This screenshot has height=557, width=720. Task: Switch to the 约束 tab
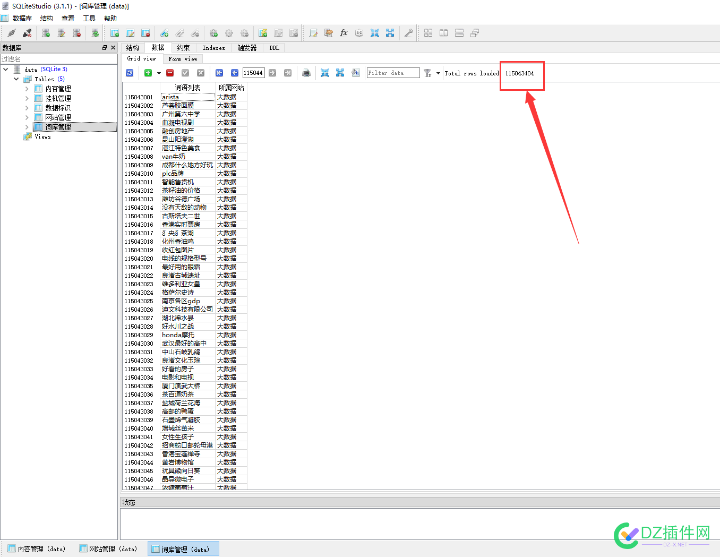184,48
